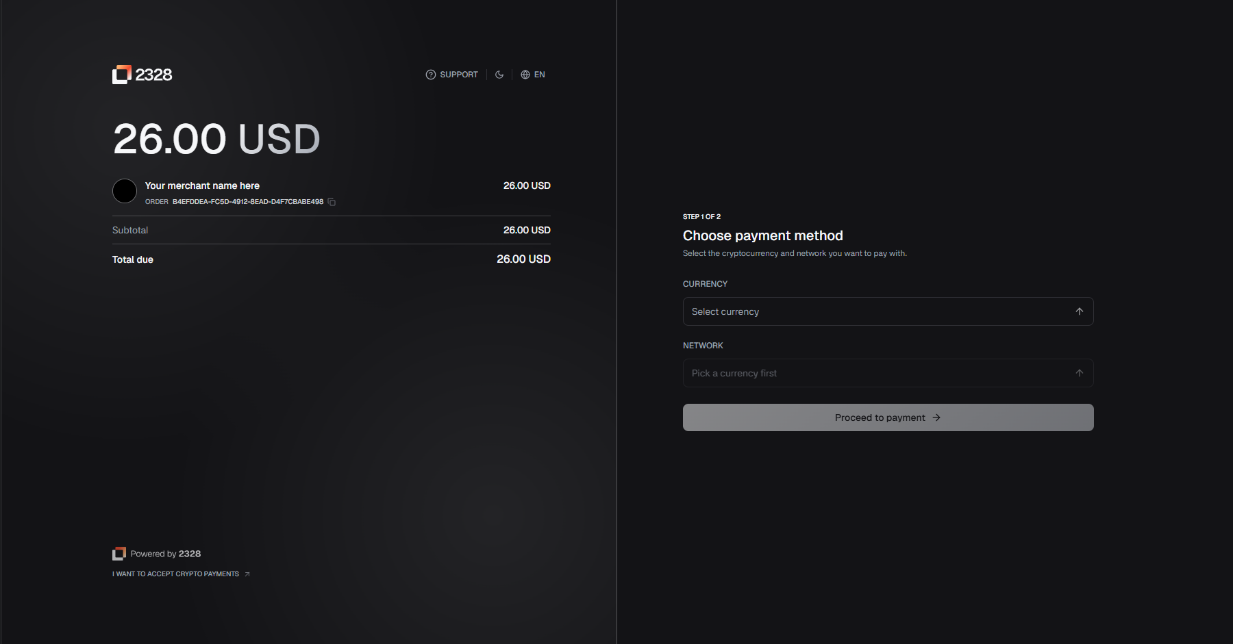The height and width of the screenshot is (644, 1233).
Task: Open the Select currency dropdown
Action: click(888, 311)
